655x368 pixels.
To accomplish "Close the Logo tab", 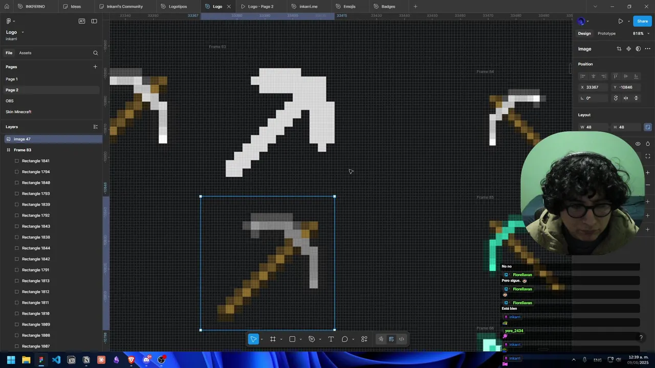I will 229,7.
